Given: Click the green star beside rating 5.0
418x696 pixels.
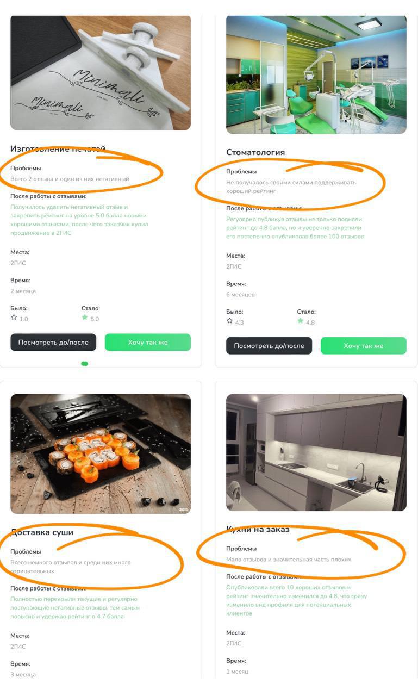Looking at the screenshot, I should pos(85,318).
